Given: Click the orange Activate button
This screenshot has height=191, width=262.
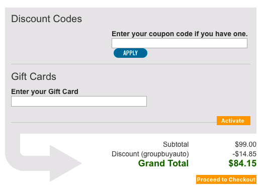Looking at the screenshot, I should click(x=233, y=121).
